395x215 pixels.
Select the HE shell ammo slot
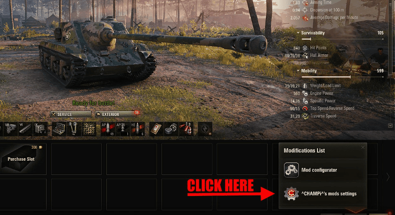[x=137, y=129]
